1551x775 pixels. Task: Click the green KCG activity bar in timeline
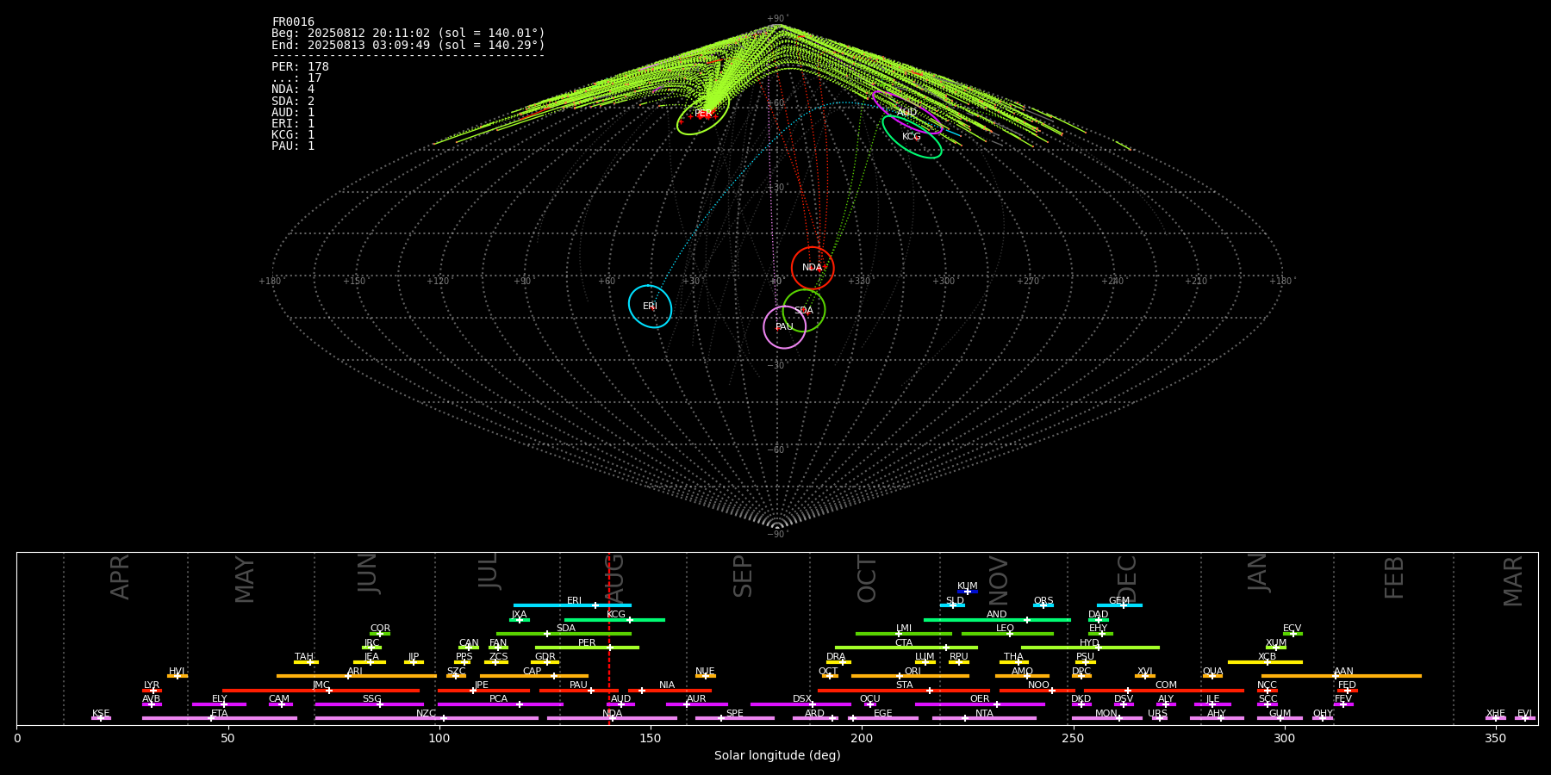click(614, 619)
